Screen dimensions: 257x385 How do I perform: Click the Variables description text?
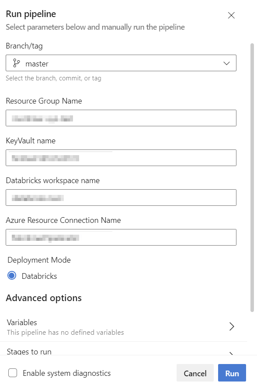66,333
